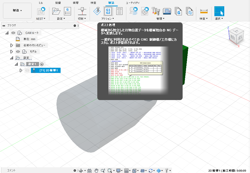The height and width of the screenshot is (173, 250).
Task: Switch to the 製法 tab
Action: [111, 3]
